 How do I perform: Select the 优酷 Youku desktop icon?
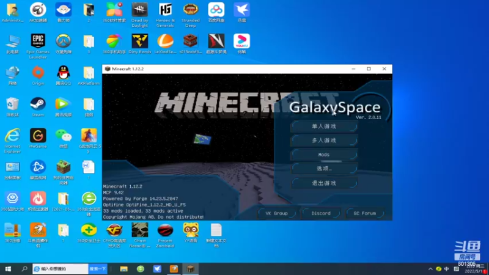click(241, 44)
